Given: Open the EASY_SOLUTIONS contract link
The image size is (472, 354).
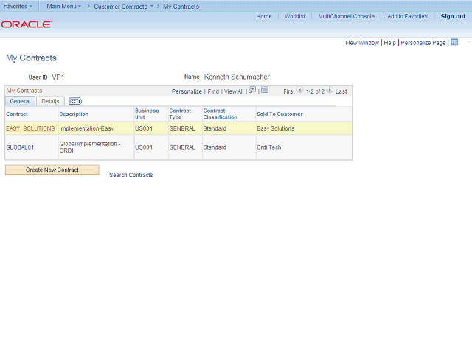Looking at the screenshot, I should pos(30,128).
